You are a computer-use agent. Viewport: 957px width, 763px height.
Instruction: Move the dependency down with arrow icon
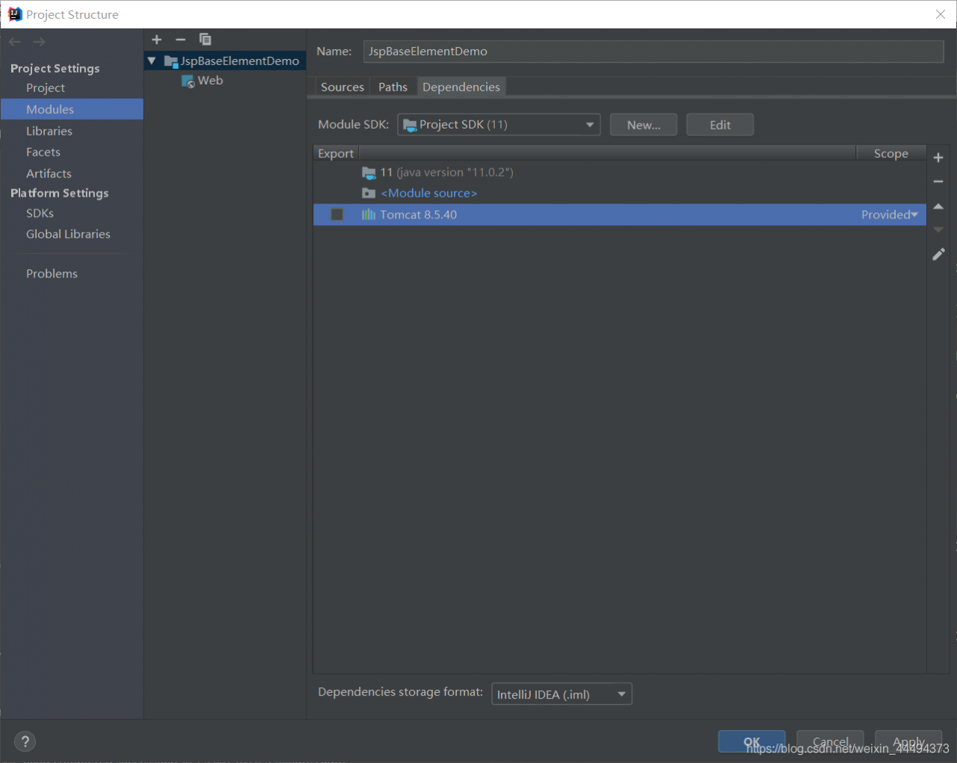(938, 230)
